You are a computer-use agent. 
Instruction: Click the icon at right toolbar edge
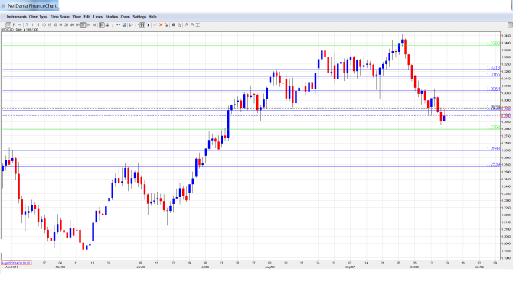pyautogui.click(x=510, y=24)
